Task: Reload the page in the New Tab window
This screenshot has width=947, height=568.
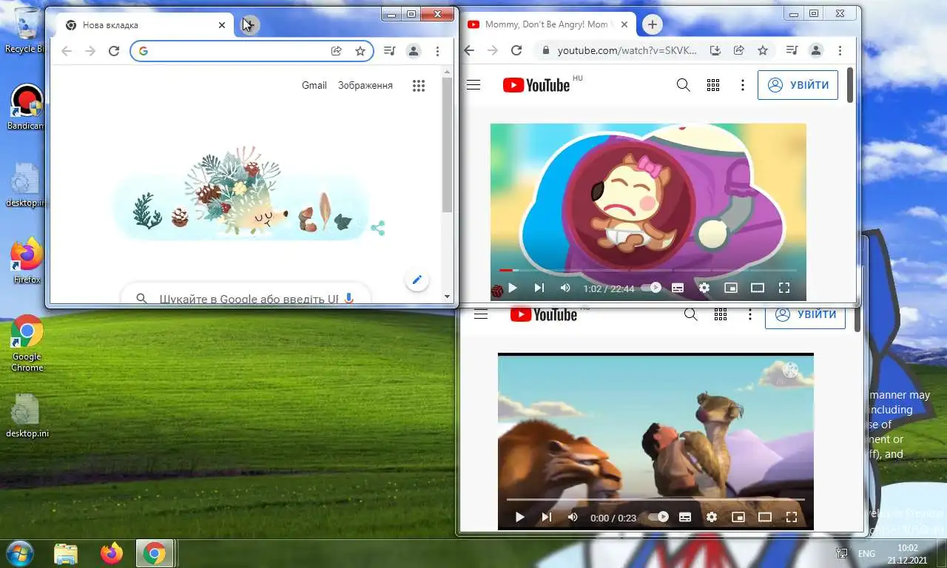Action: coord(114,51)
